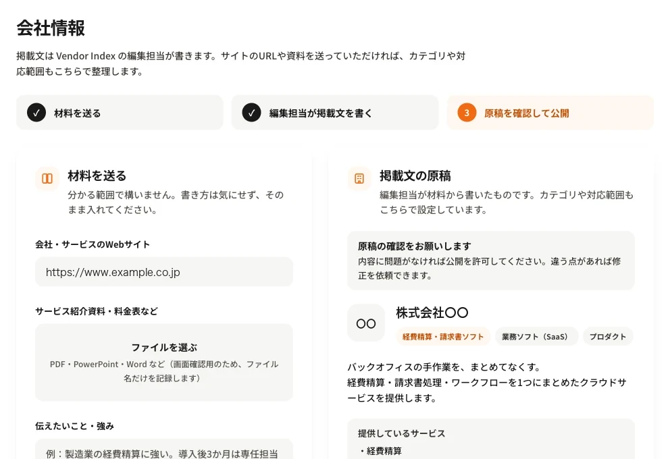Select the 材料を送る step tab

[120, 113]
